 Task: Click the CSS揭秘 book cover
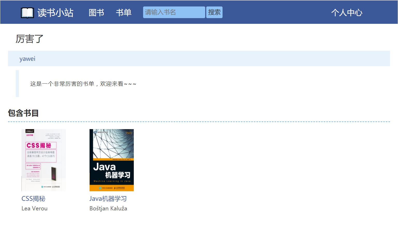tap(43, 160)
